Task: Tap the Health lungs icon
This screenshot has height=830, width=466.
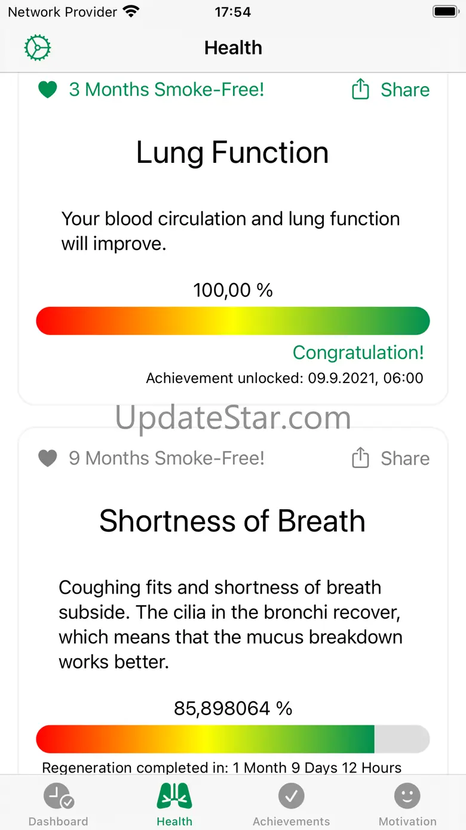Action: tap(174, 796)
